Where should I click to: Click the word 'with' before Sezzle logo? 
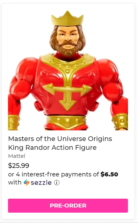[x=15, y=182]
